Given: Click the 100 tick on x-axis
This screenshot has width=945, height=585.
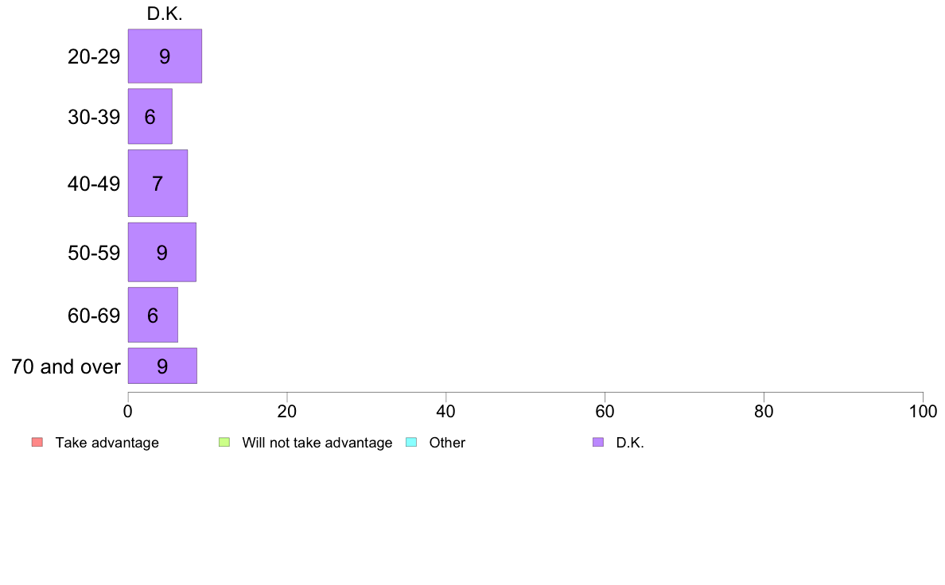Looking at the screenshot, I should [x=923, y=412].
